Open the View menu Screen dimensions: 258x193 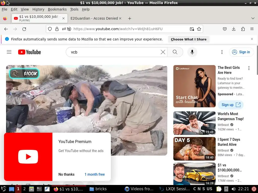pos(25,9)
